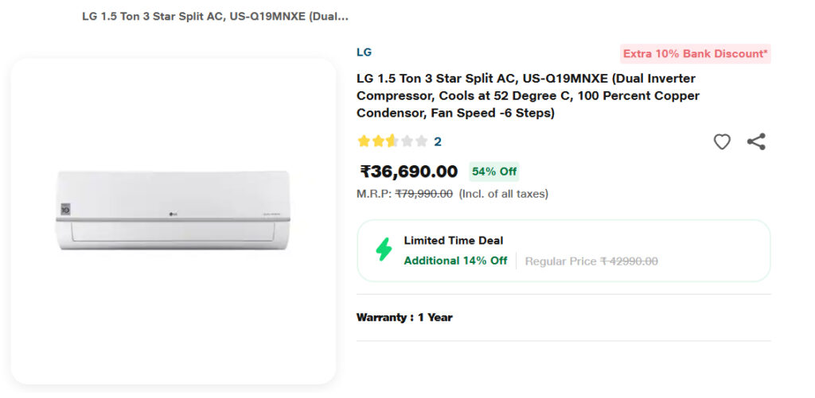Screen dimensions: 815x398
Task: Click the first yellow rating star
Action: pyautogui.click(x=364, y=141)
